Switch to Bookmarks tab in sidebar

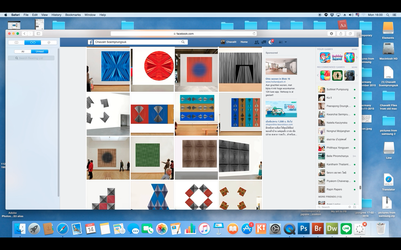click(x=17, y=42)
